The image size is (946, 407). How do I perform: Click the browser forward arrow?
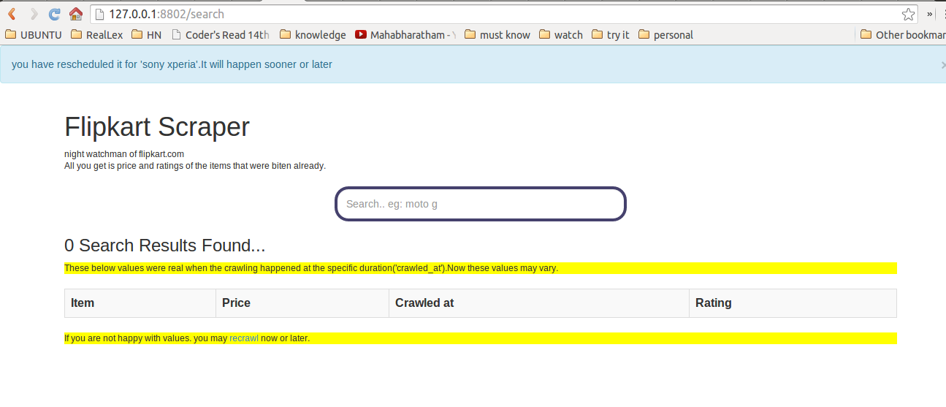click(34, 14)
